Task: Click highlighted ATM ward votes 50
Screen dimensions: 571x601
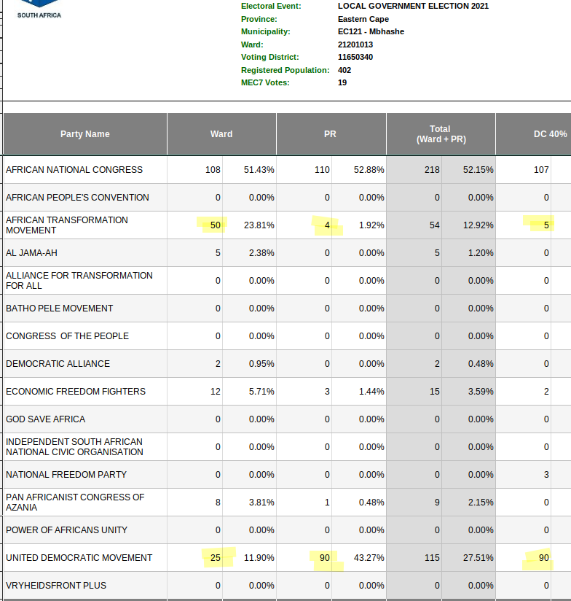Action: [x=216, y=225]
